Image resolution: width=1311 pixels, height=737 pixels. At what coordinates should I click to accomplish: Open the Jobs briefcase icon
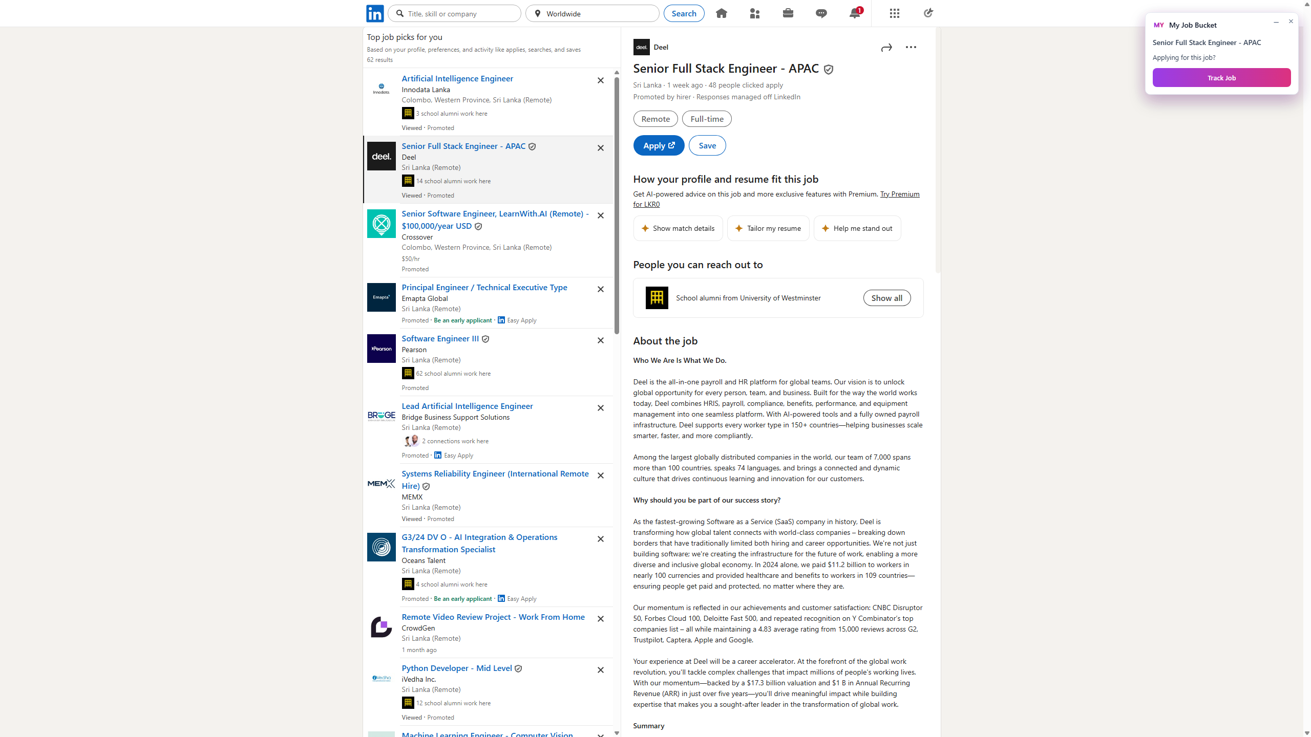coord(788,13)
